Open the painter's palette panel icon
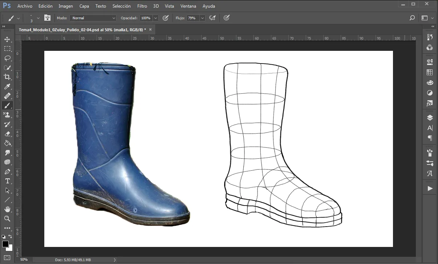This screenshot has width=438, height=264. [430, 83]
